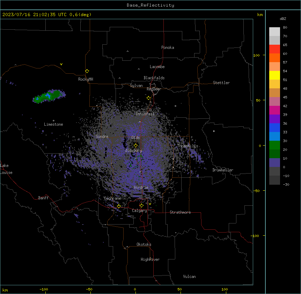The height and width of the screenshot is (294, 301).
Task: Click the RockyMH label
Action: tap(86, 79)
